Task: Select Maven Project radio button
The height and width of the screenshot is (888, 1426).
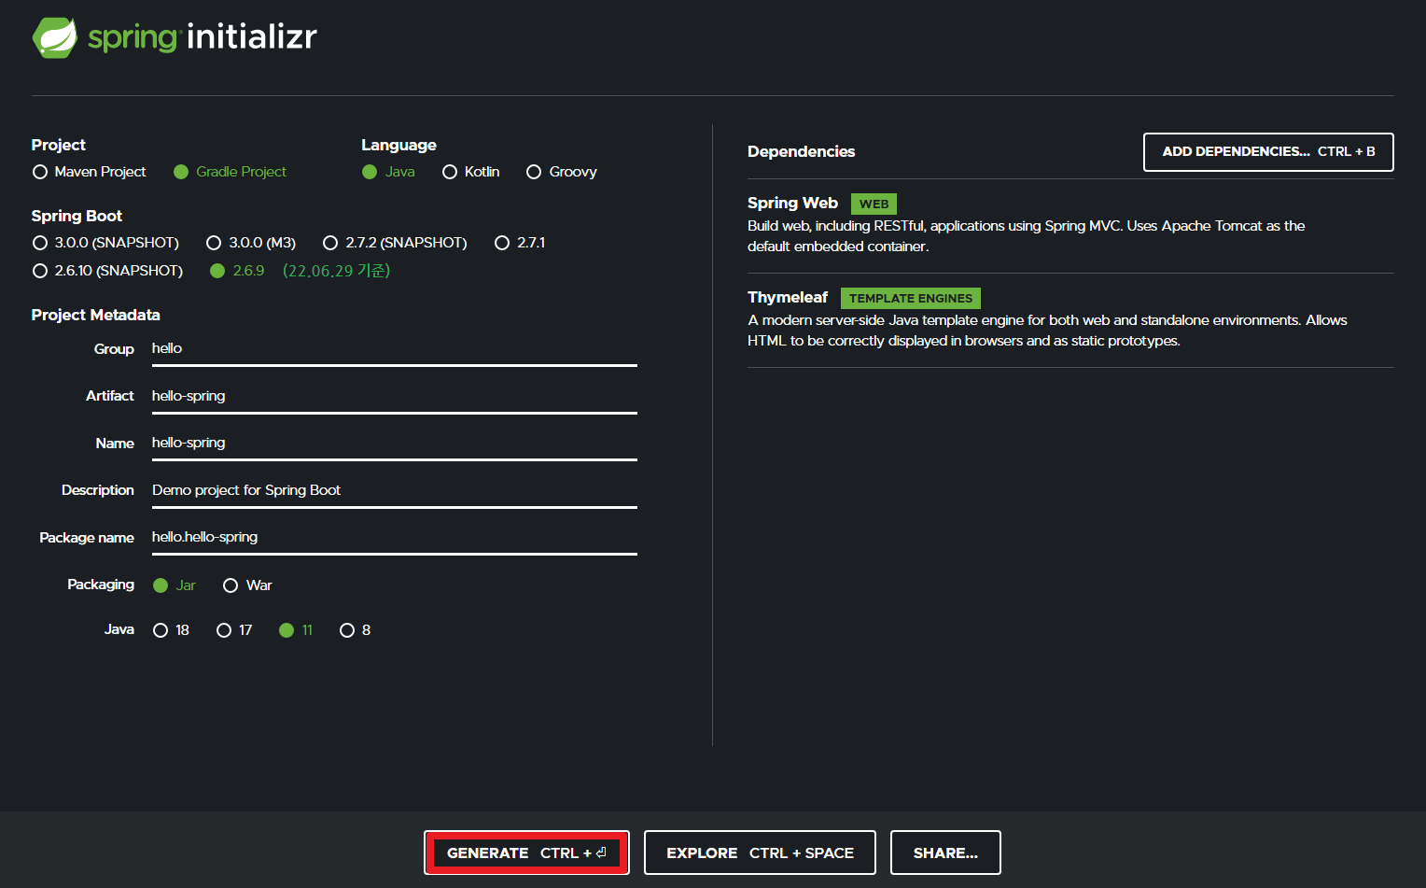Action: (90, 172)
